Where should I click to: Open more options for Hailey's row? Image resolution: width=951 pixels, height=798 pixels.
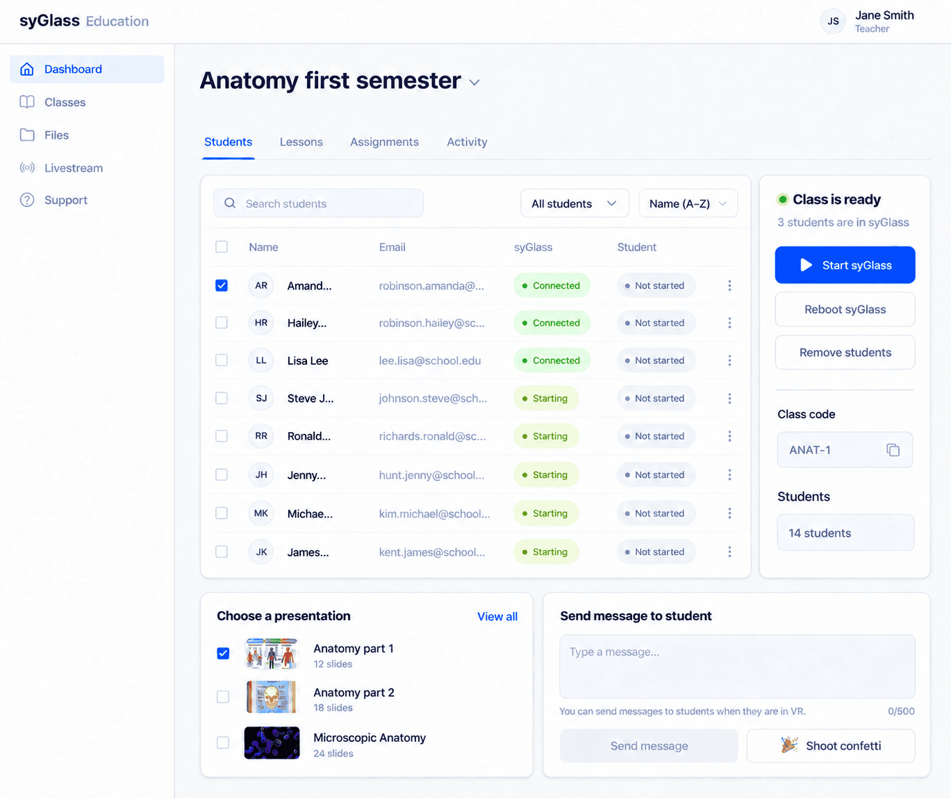click(x=729, y=323)
